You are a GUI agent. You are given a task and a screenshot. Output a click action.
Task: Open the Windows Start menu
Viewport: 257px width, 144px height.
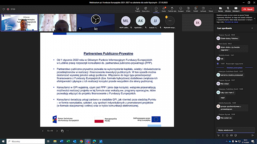click(3, 141)
